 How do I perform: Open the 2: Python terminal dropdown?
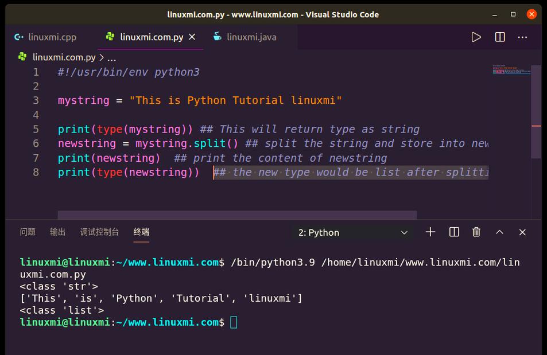coord(352,232)
